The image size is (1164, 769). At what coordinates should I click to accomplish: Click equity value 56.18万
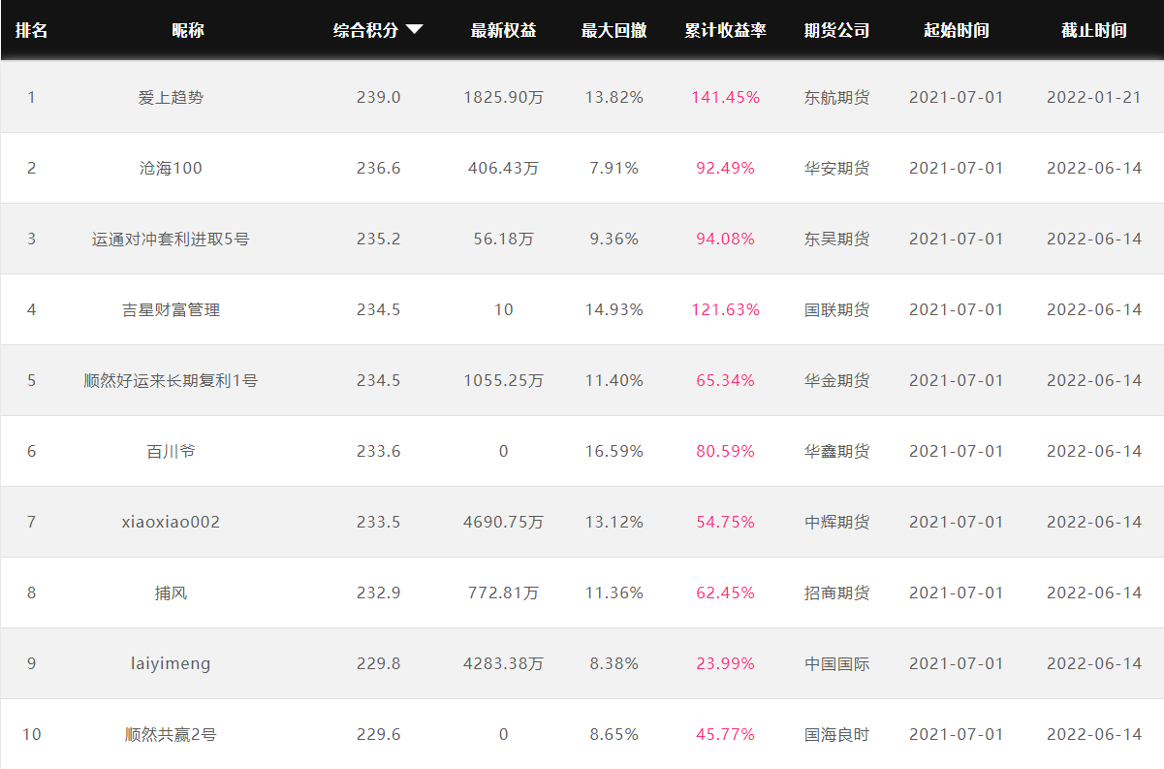[x=503, y=239]
